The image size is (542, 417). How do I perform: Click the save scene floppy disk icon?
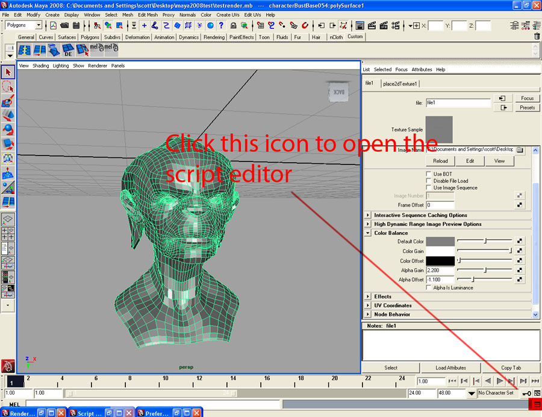[76, 26]
